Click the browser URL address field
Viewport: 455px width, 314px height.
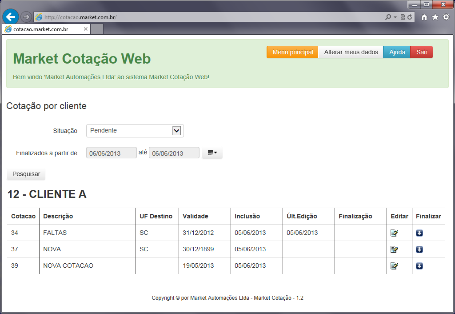pos(209,17)
